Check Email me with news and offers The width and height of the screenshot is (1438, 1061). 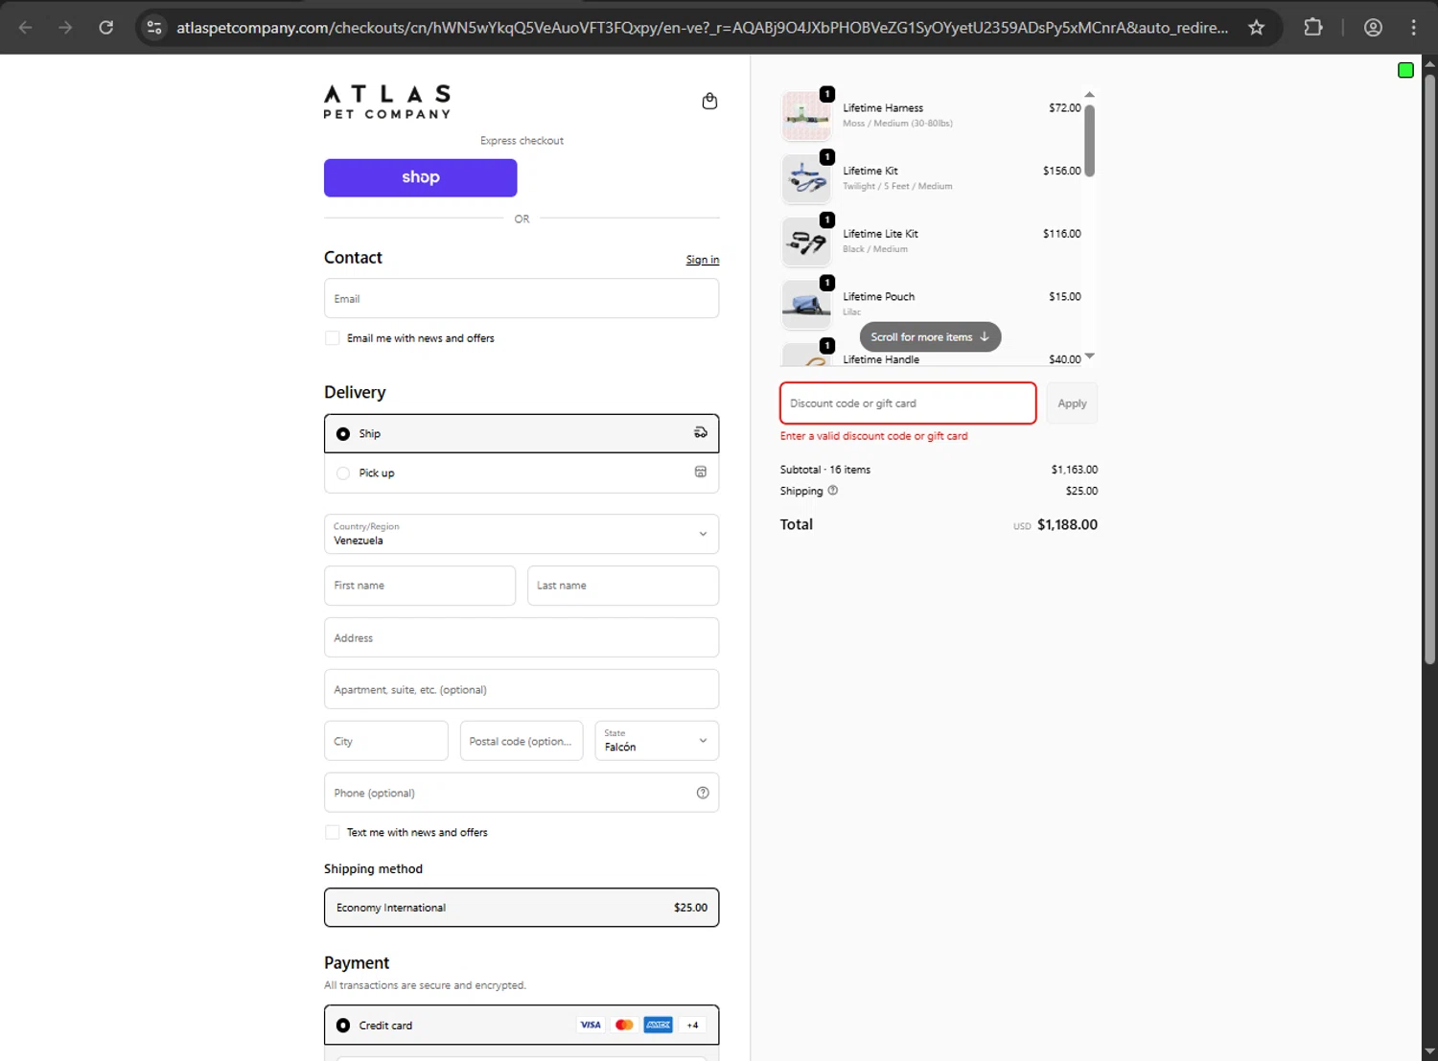point(333,338)
